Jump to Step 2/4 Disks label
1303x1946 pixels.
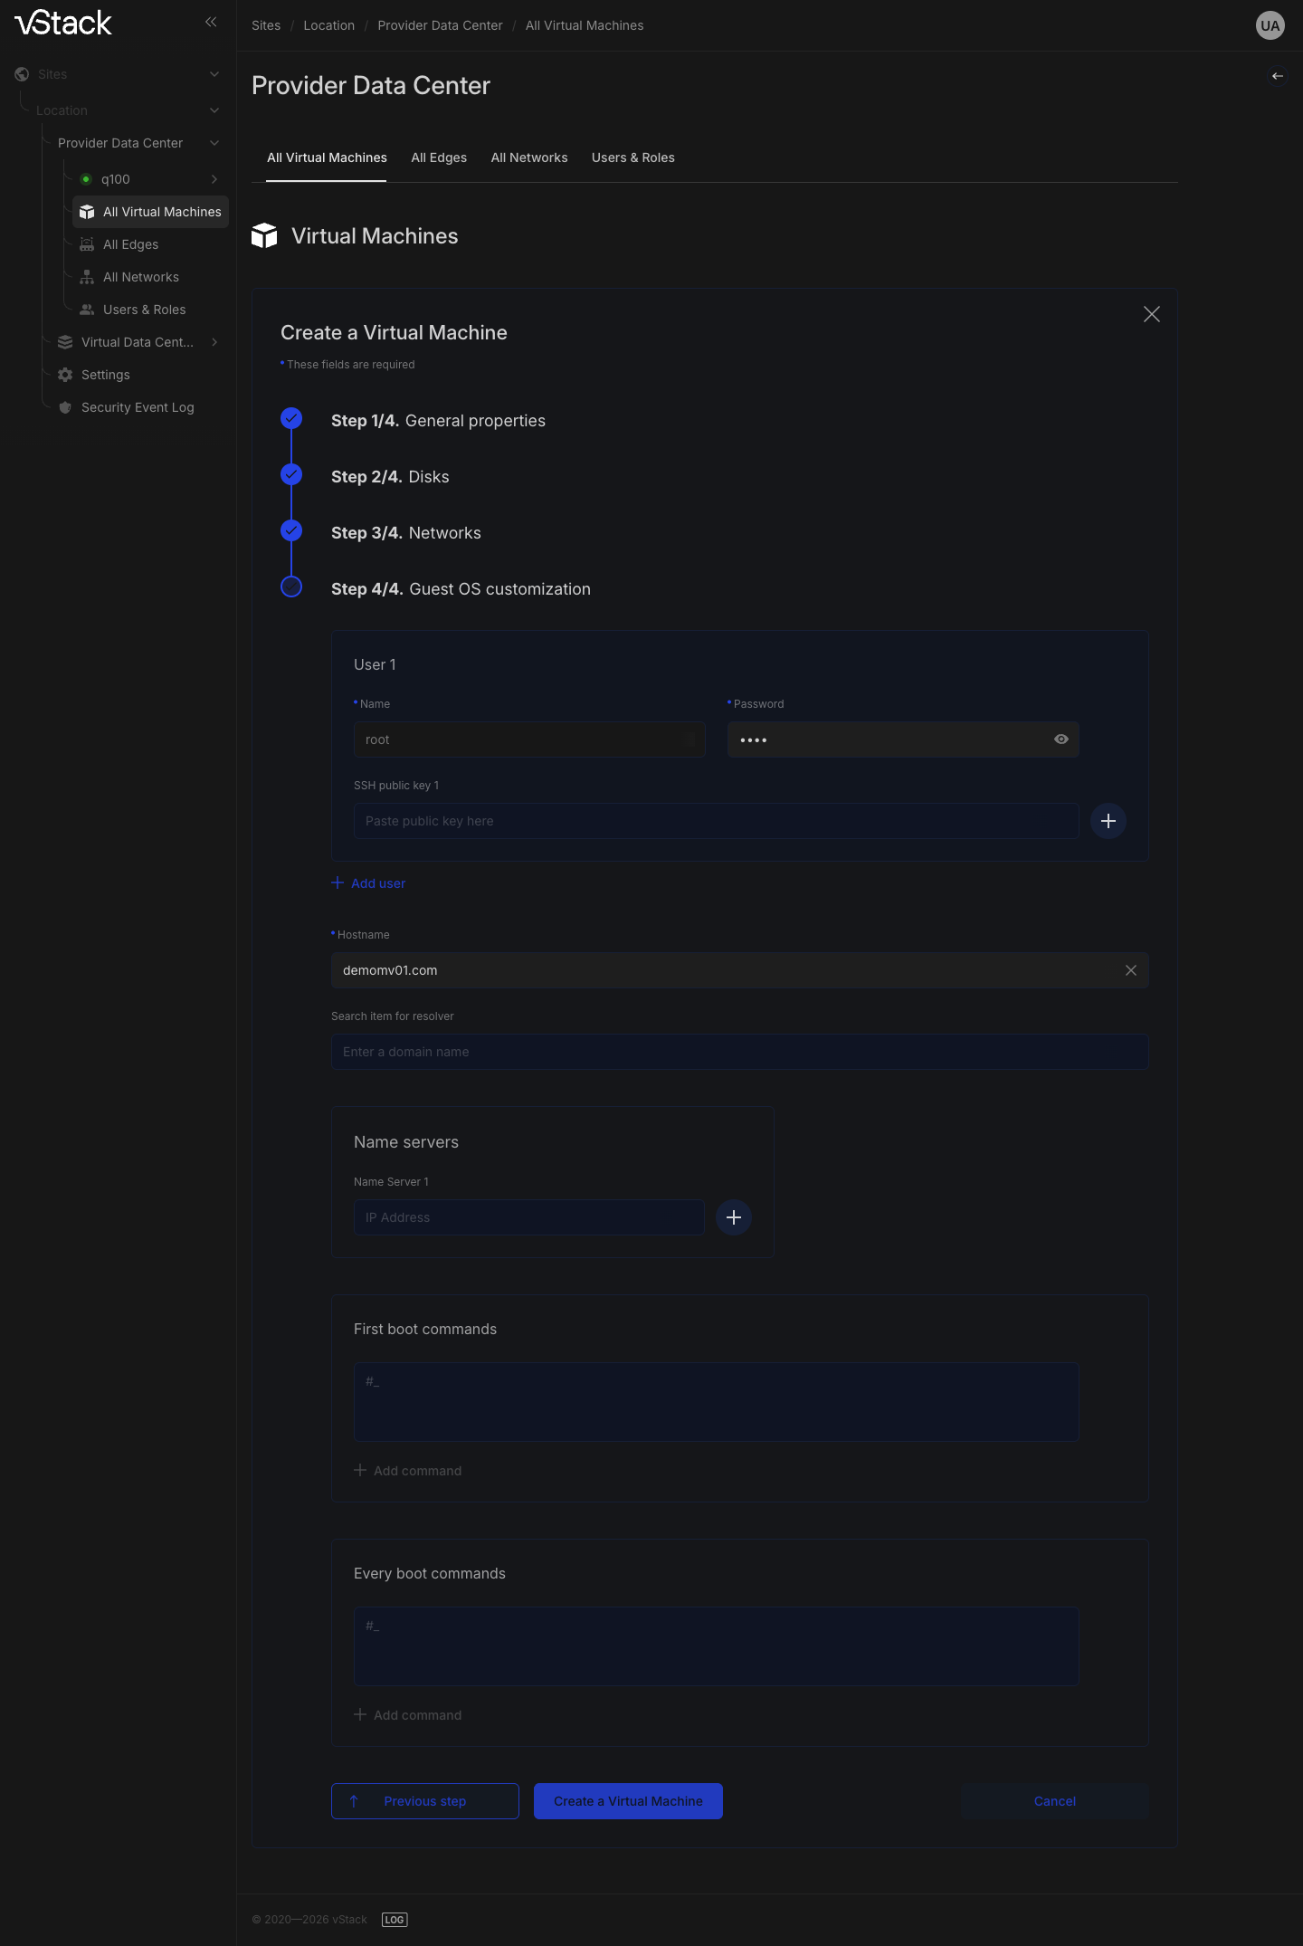(390, 477)
